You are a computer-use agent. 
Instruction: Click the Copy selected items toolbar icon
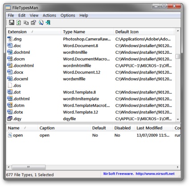click(26, 23)
